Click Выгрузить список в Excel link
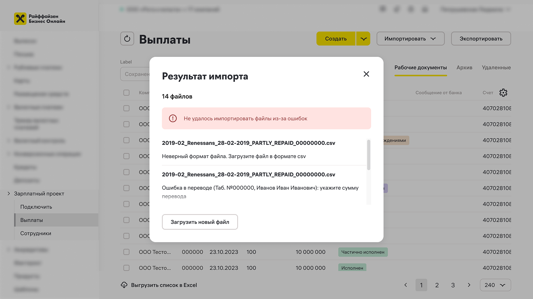The width and height of the screenshot is (533, 299). pos(164,285)
